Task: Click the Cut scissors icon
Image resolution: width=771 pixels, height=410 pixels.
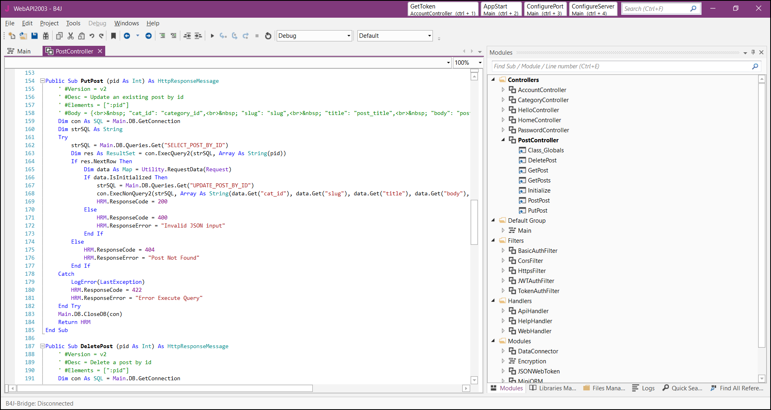Action: [x=71, y=36]
